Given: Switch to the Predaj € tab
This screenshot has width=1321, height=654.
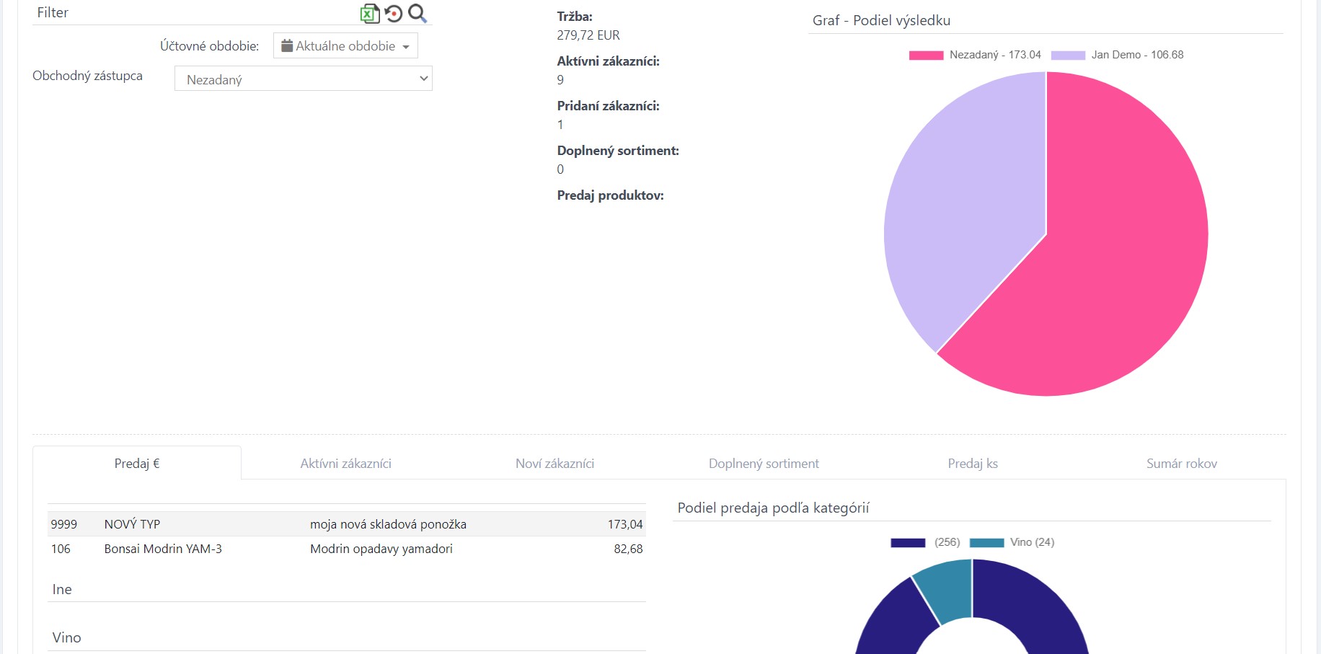Looking at the screenshot, I should pos(137,463).
